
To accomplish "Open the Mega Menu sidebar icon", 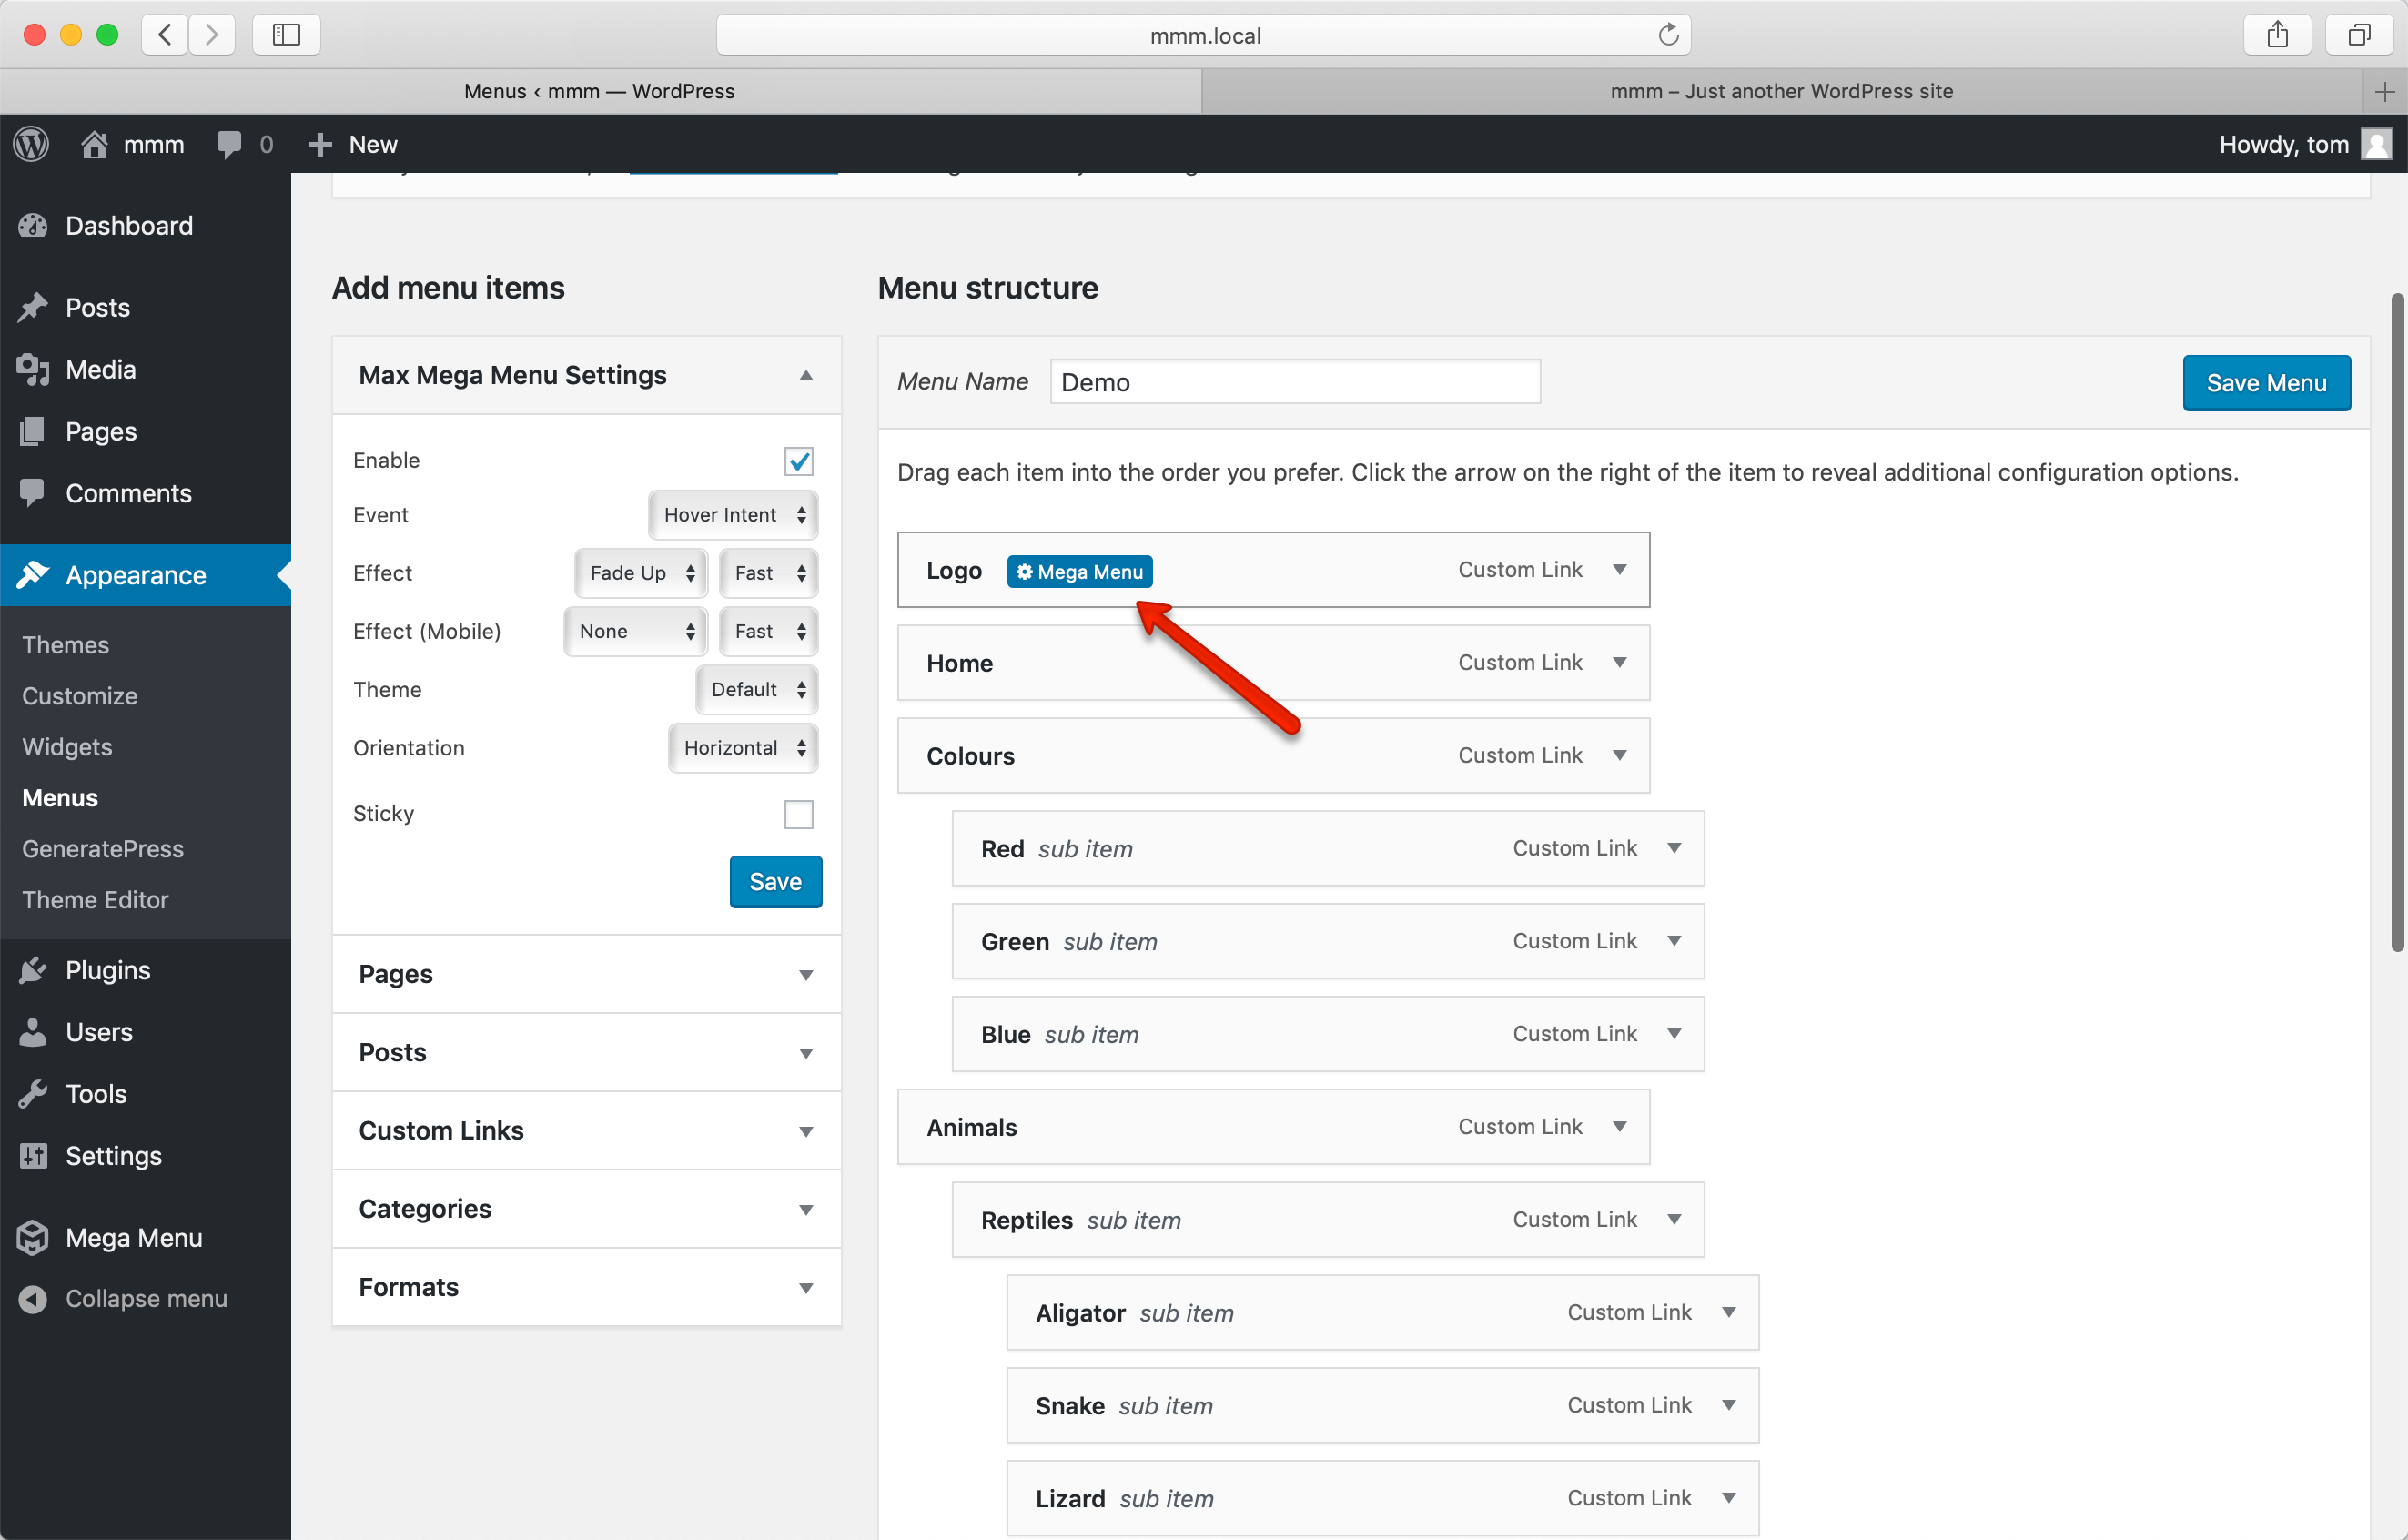I will tap(33, 1238).
